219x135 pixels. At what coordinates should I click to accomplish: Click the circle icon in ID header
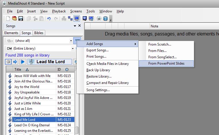[67, 70]
